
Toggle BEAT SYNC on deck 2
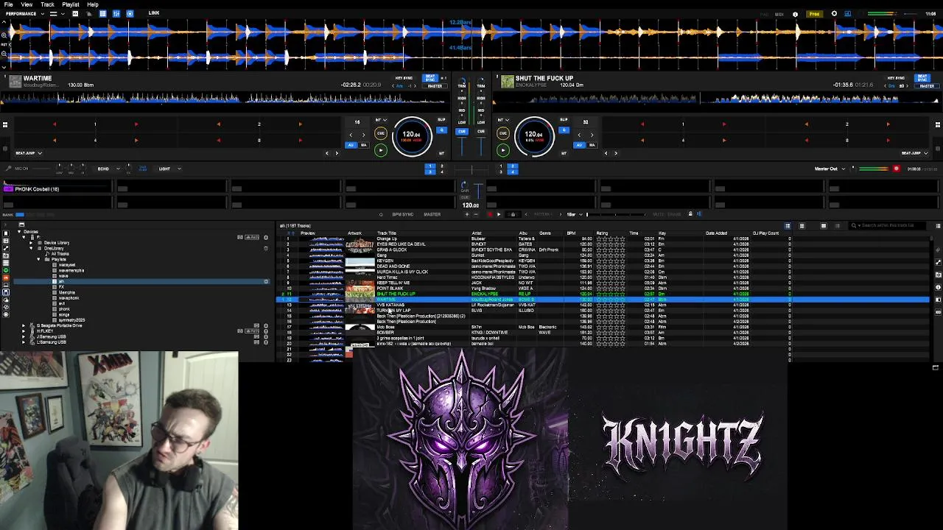point(922,78)
